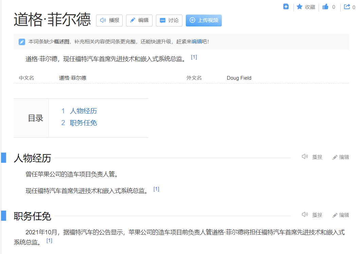This screenshot has width=359, height=254.
Task: Click the thumbs-up like icon
Action: click(325, 7)
